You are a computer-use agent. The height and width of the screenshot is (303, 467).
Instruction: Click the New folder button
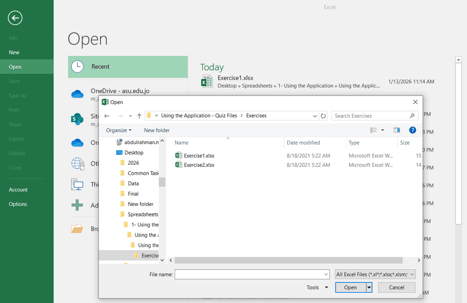[157, 130]
